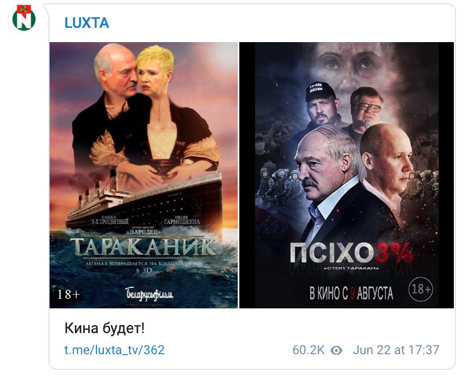Select the Кина будет! caption text
The width and height of the screenshot is (466, 381).
[104, 328]
